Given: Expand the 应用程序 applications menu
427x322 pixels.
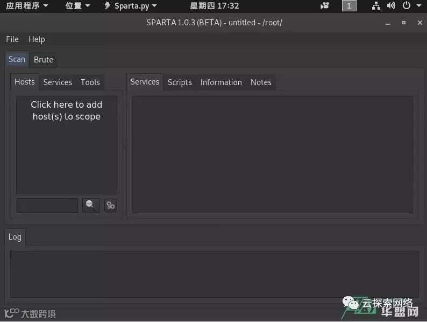Looking at the screenshot, I should tap(27, 6).
